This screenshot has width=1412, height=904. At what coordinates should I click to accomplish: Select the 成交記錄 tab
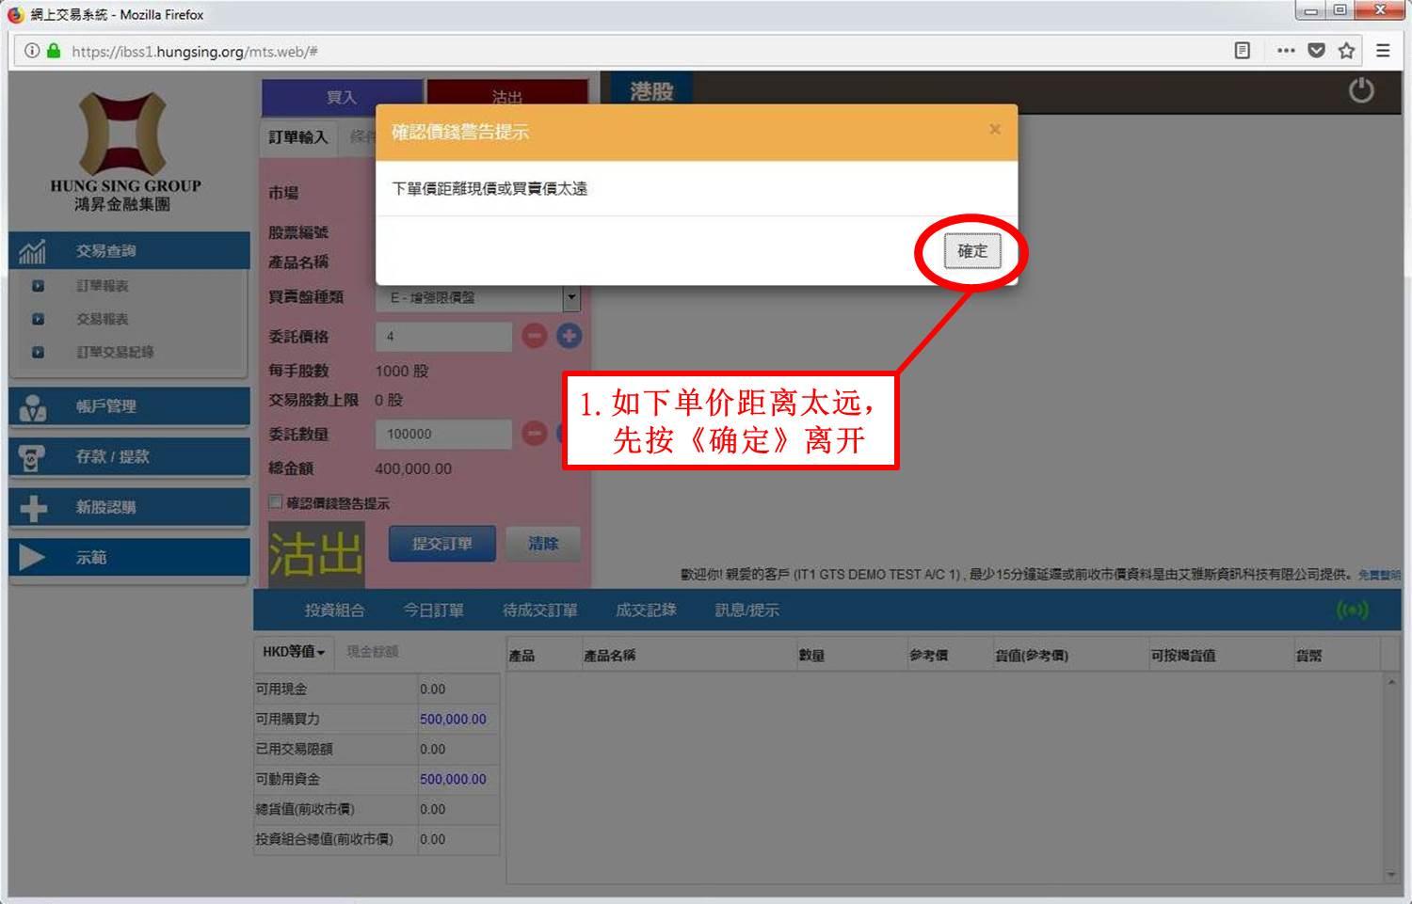644,610
